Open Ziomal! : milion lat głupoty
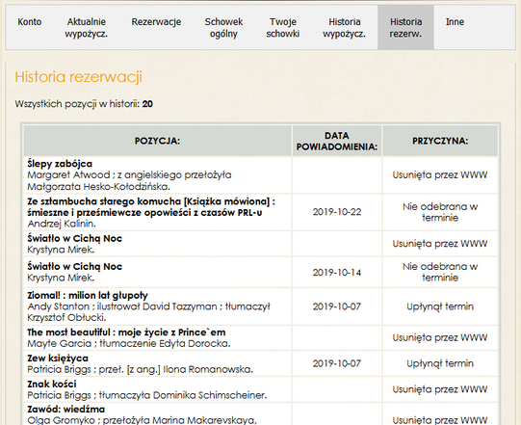 pos(88,295)
